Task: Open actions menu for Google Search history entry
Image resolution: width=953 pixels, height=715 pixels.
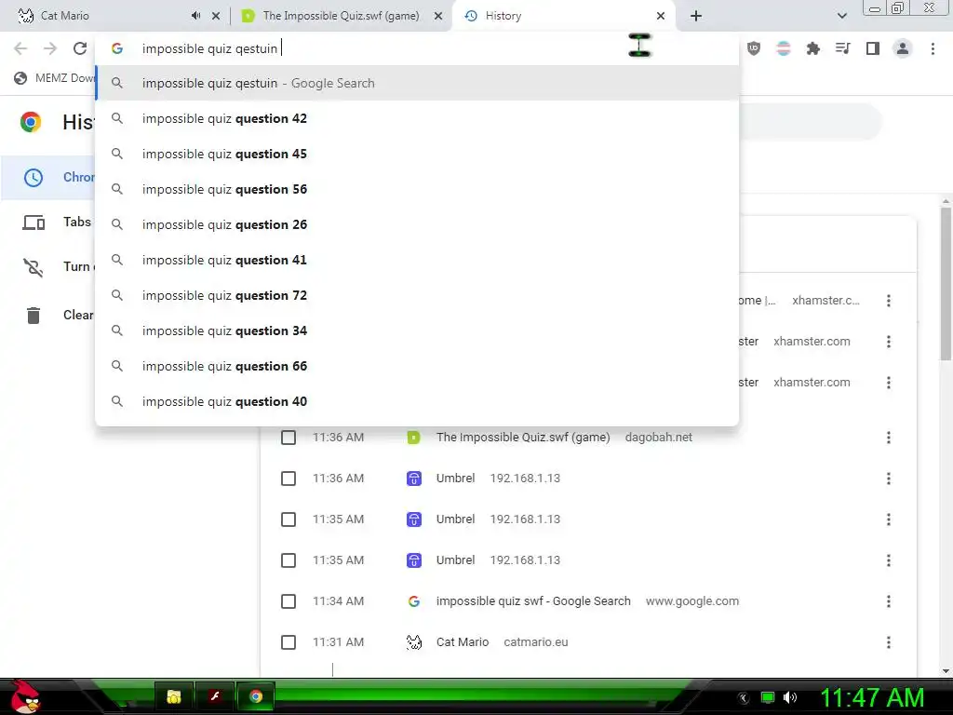Action: [x=889, y=601]
